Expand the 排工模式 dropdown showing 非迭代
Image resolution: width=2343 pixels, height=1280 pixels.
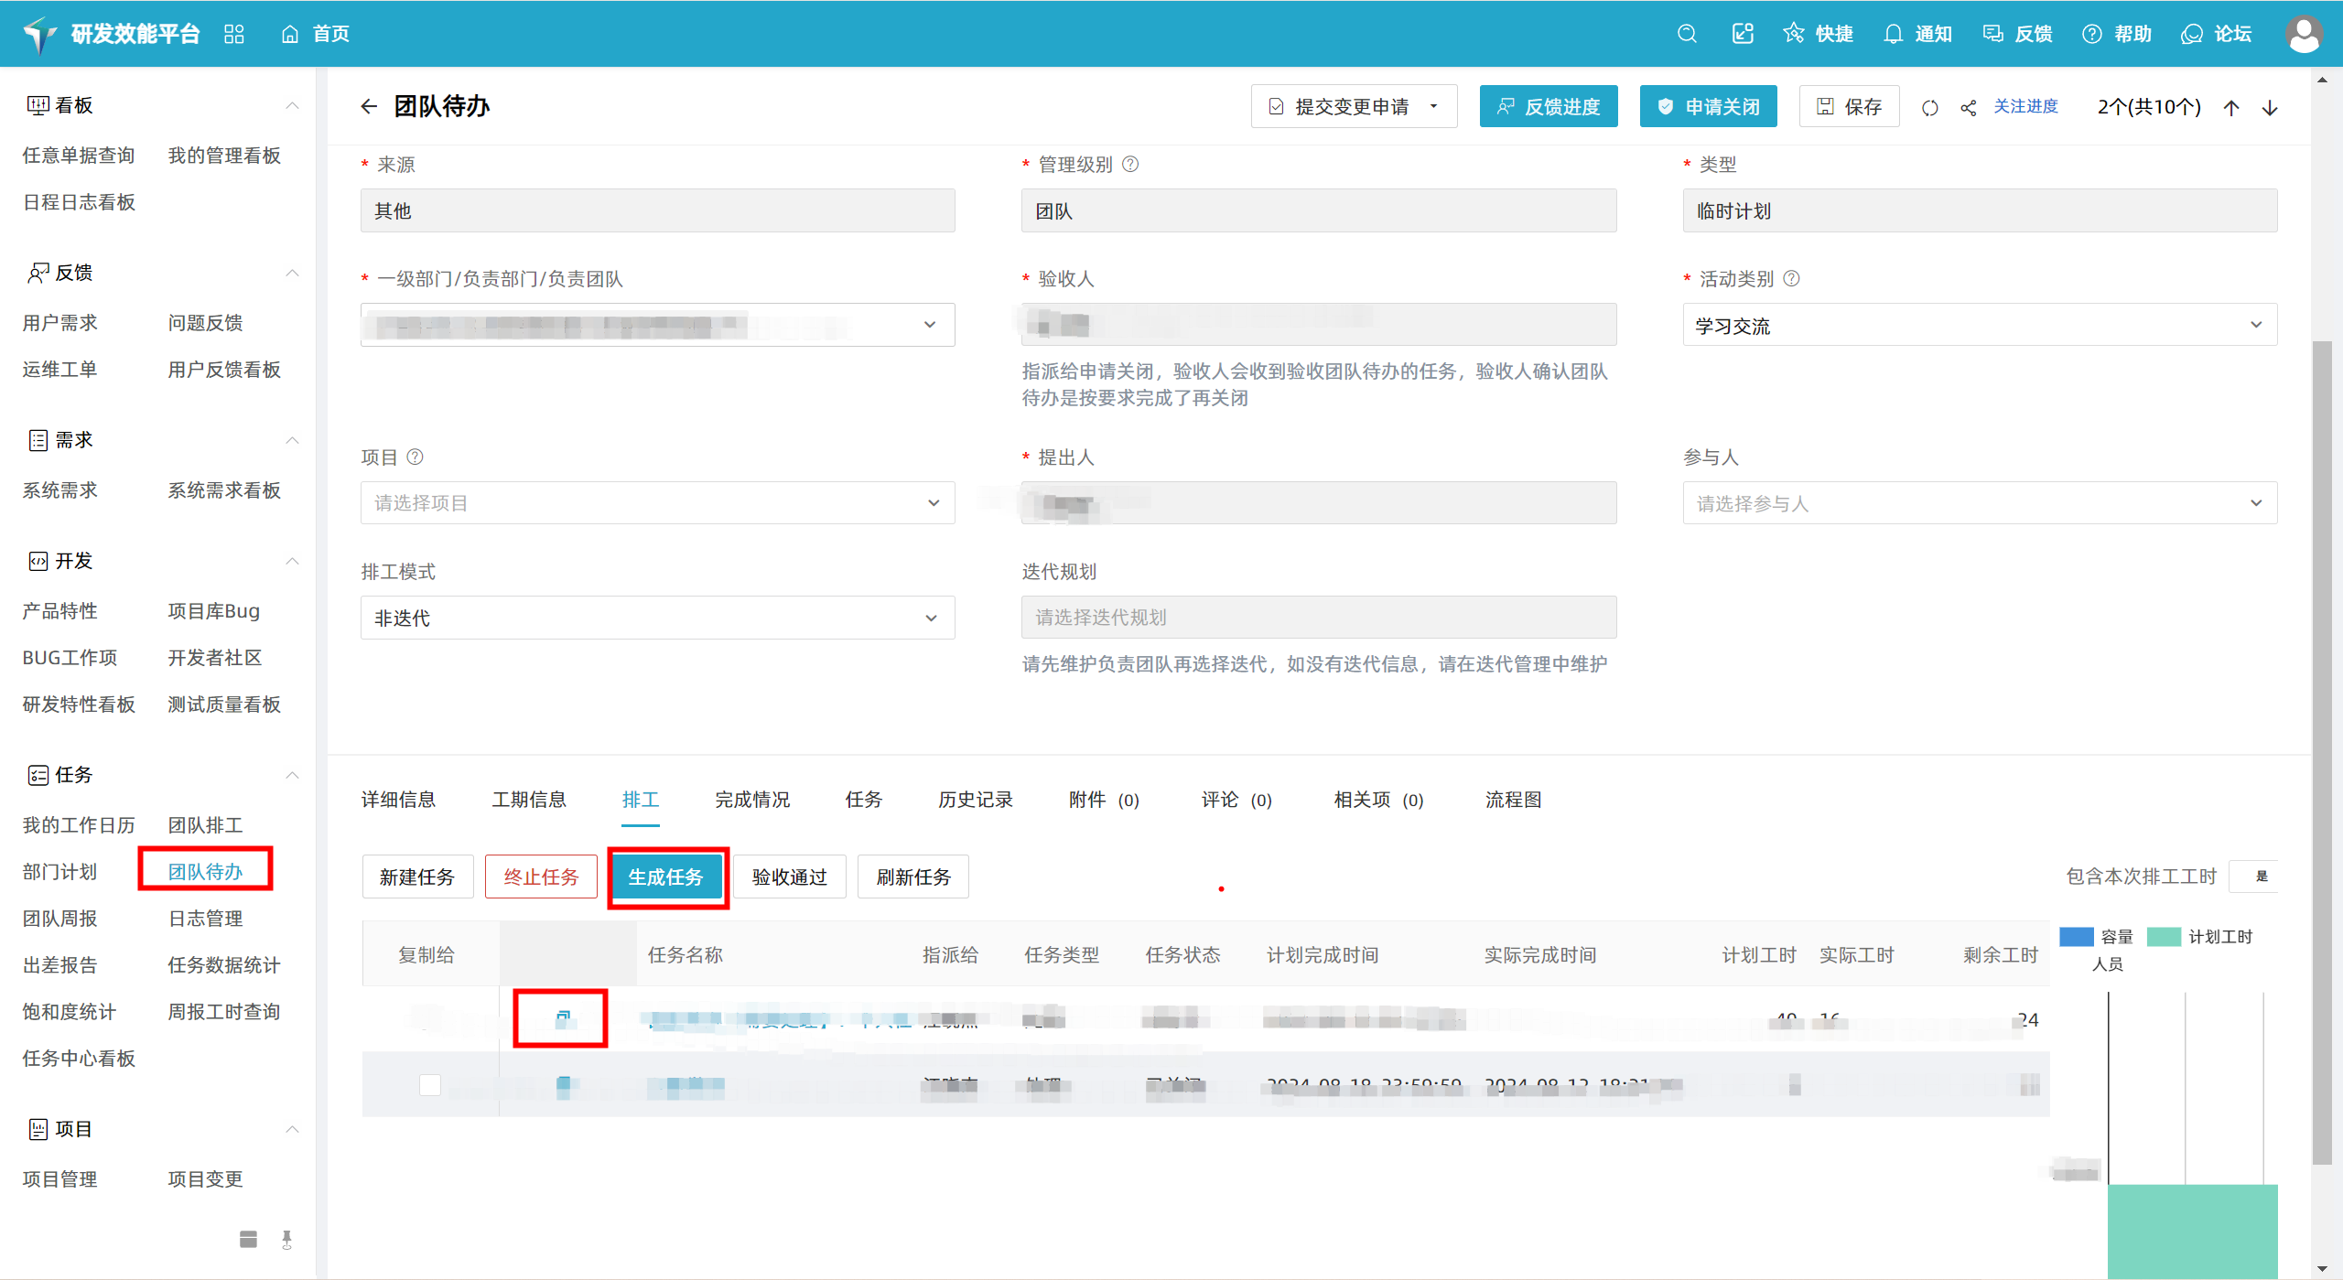pos(657,618)
